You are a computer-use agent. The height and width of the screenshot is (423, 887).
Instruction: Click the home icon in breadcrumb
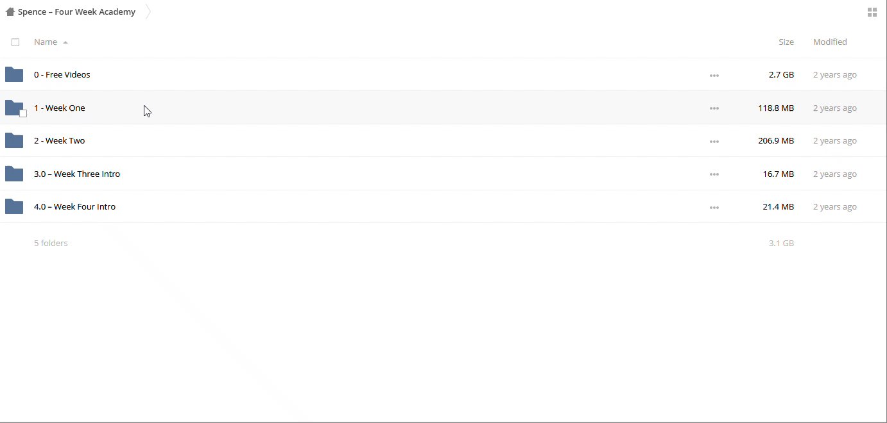tap(10, 12)
